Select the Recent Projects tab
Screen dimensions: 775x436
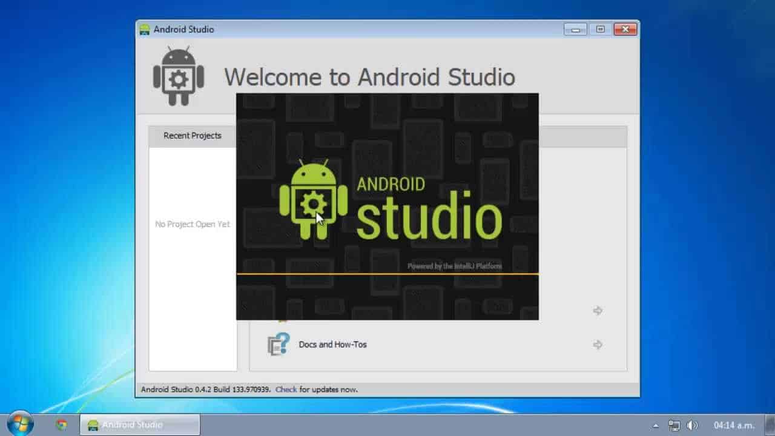coord(191,136)
